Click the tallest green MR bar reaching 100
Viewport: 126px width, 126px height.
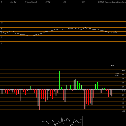[x=60, y=80]
